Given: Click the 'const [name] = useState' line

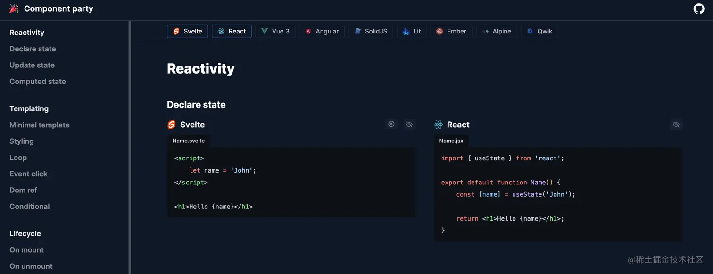Looking at the screenshot, I should pyautogui.click(x=516, y=194).
